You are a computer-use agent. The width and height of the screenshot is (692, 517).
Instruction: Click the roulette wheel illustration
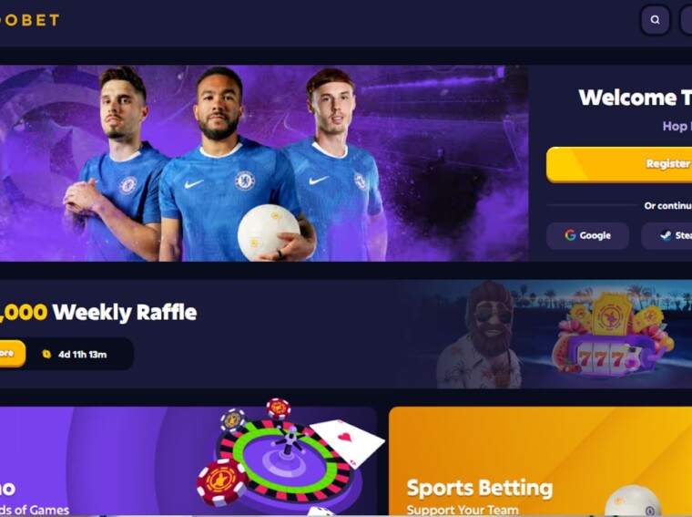288,461
